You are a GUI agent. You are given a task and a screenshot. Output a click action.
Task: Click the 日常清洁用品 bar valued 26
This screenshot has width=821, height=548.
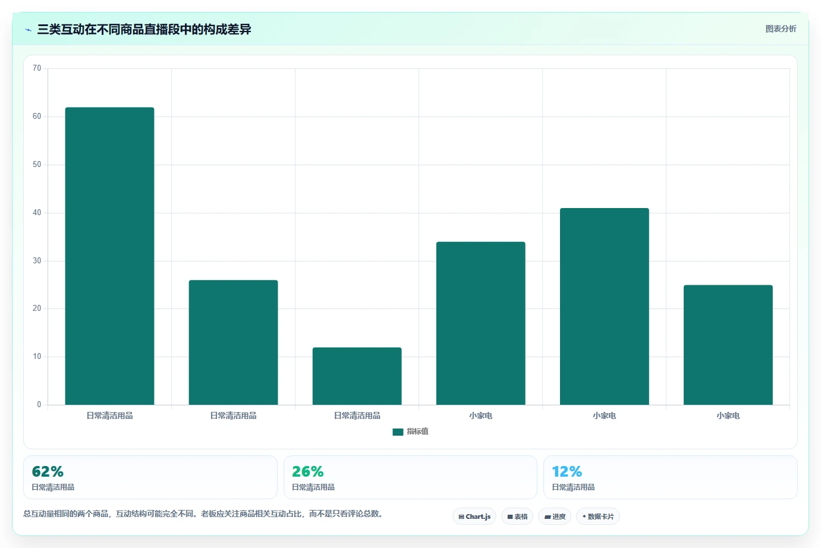click(233, 342)
